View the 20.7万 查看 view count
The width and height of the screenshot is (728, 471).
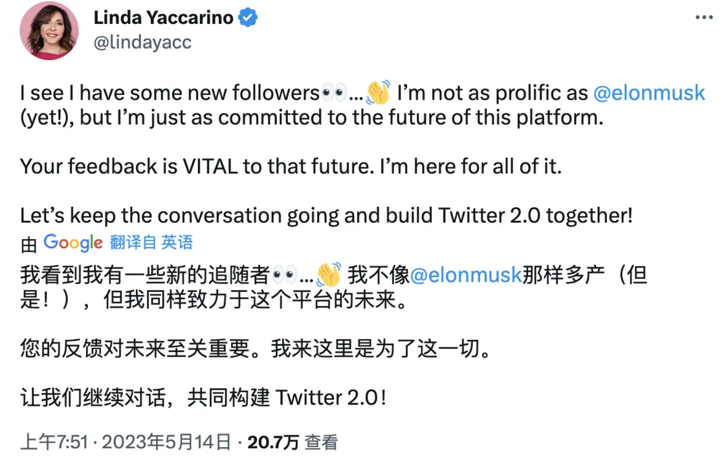tap(292, 442)
